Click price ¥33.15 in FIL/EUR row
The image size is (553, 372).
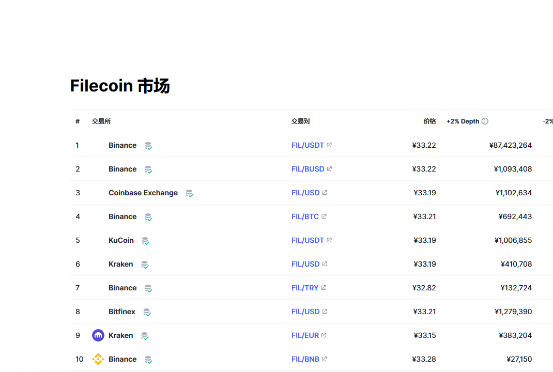click(x=425, y=335)
